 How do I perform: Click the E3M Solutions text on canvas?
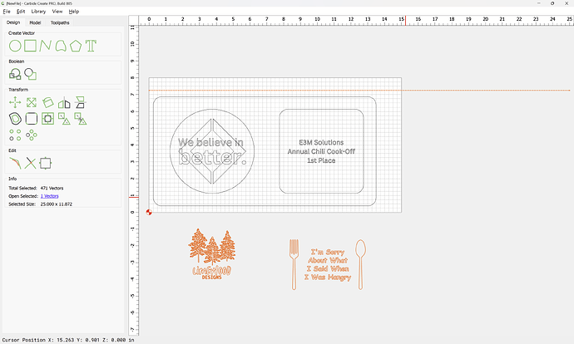coord(321,143)
